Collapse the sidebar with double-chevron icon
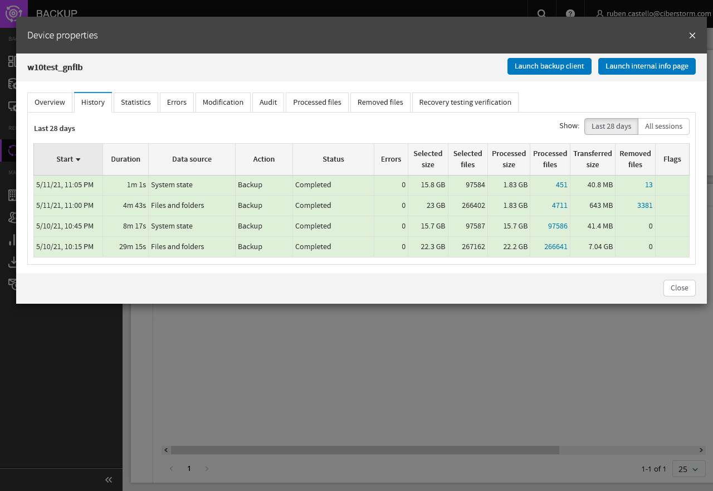This screenshot has height=491, width=713. pyautogui.click(x=109, y=479)
